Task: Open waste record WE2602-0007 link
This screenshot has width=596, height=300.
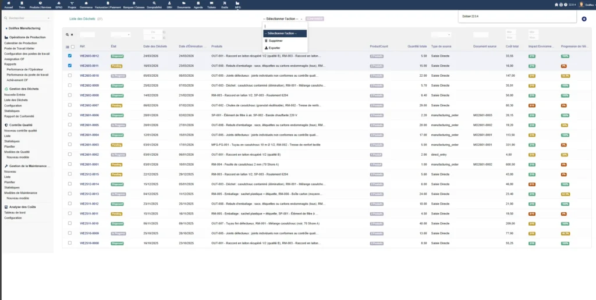Action: click(89, 105)
